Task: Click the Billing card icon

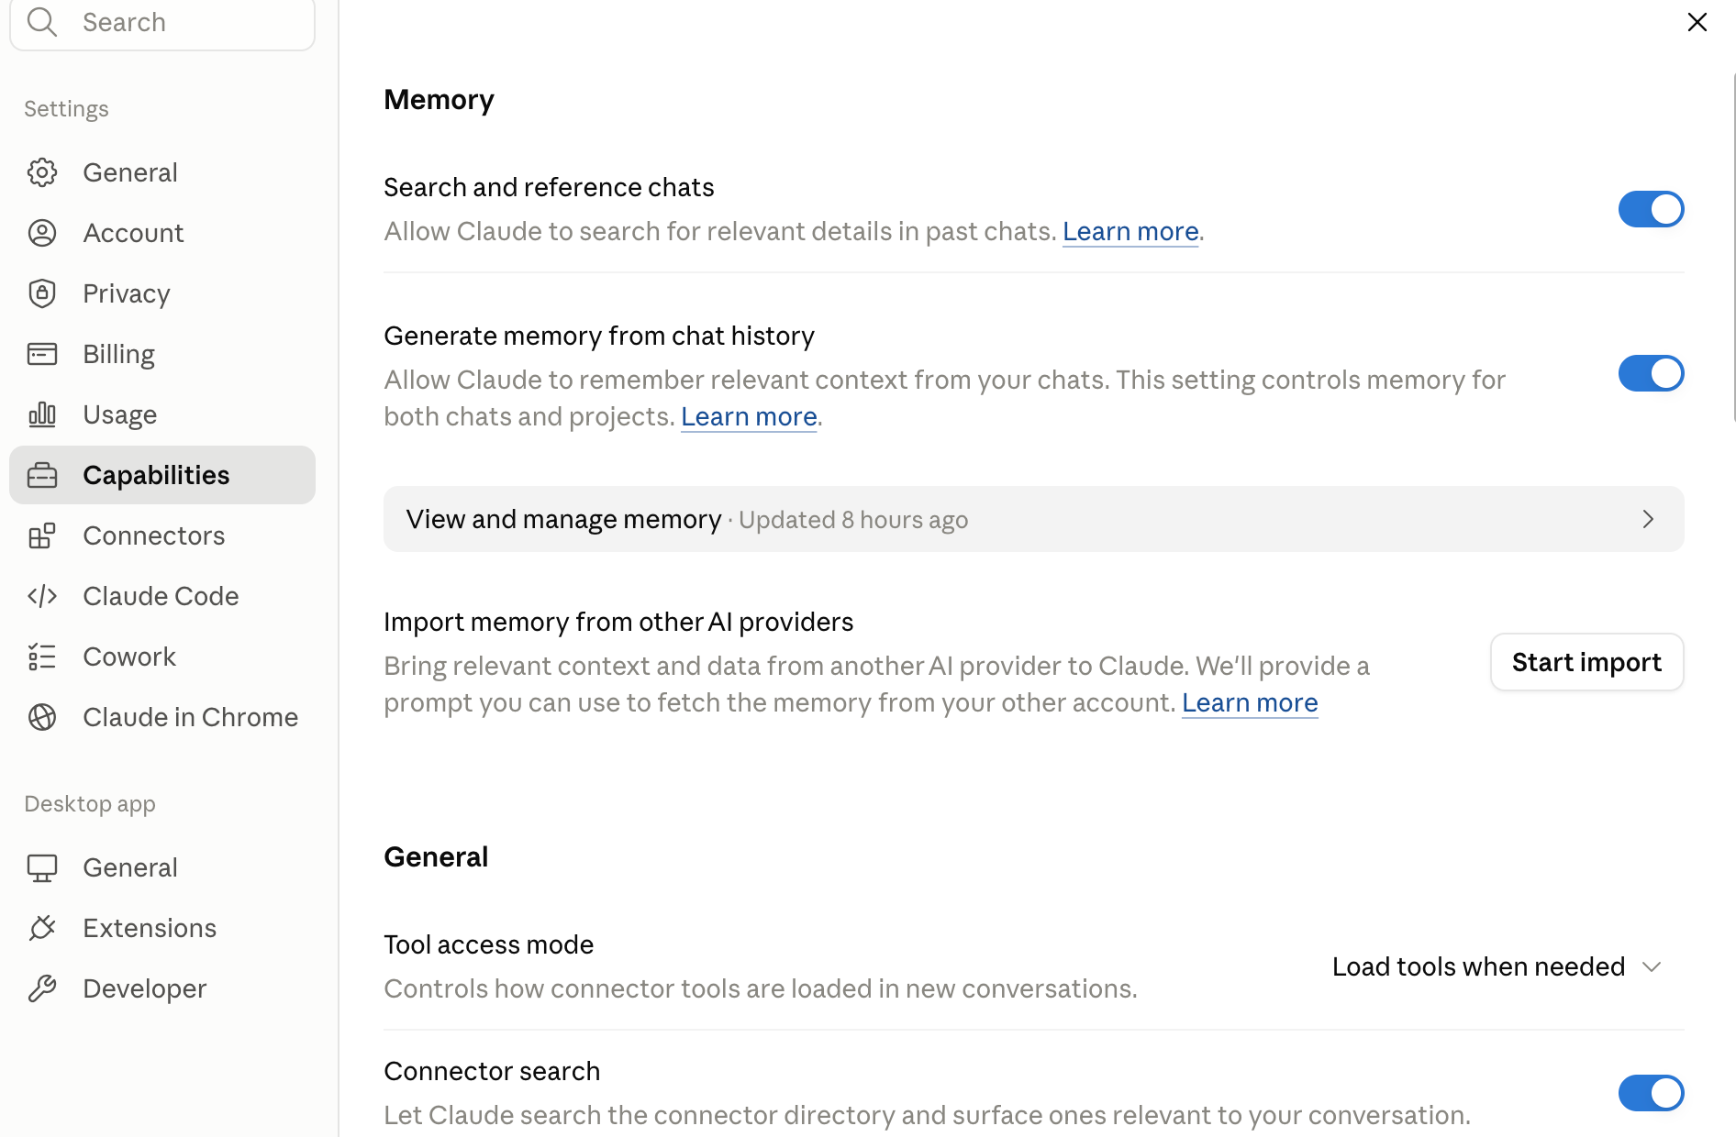Action: (x=42, y=354)
